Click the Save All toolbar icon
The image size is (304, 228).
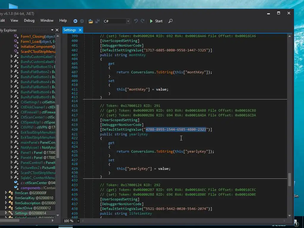coord(97,21)
